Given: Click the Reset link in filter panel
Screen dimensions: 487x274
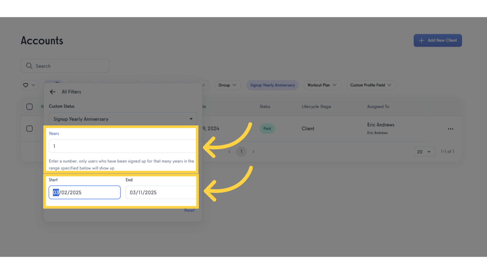Looking at the screenshot, I should click(x=189, y=210).
